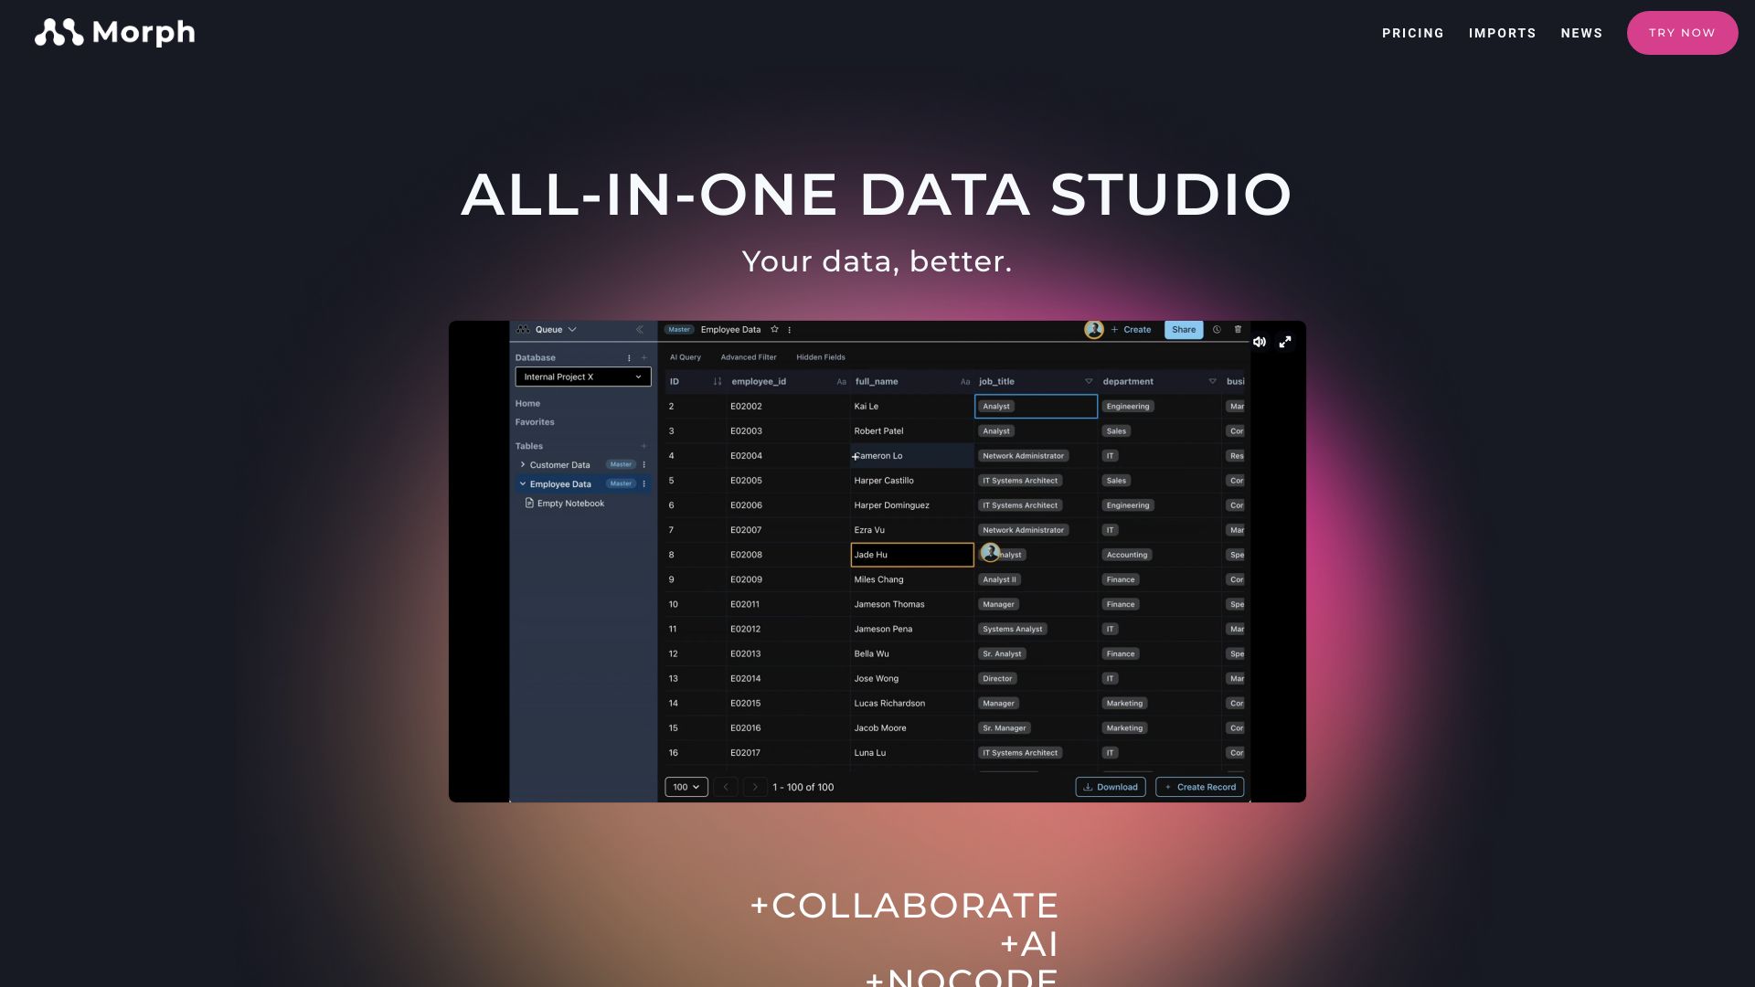Click the filter icon on job_title column
Viewport: 1755px width, 987px height.
click(x=1087, y=382)
